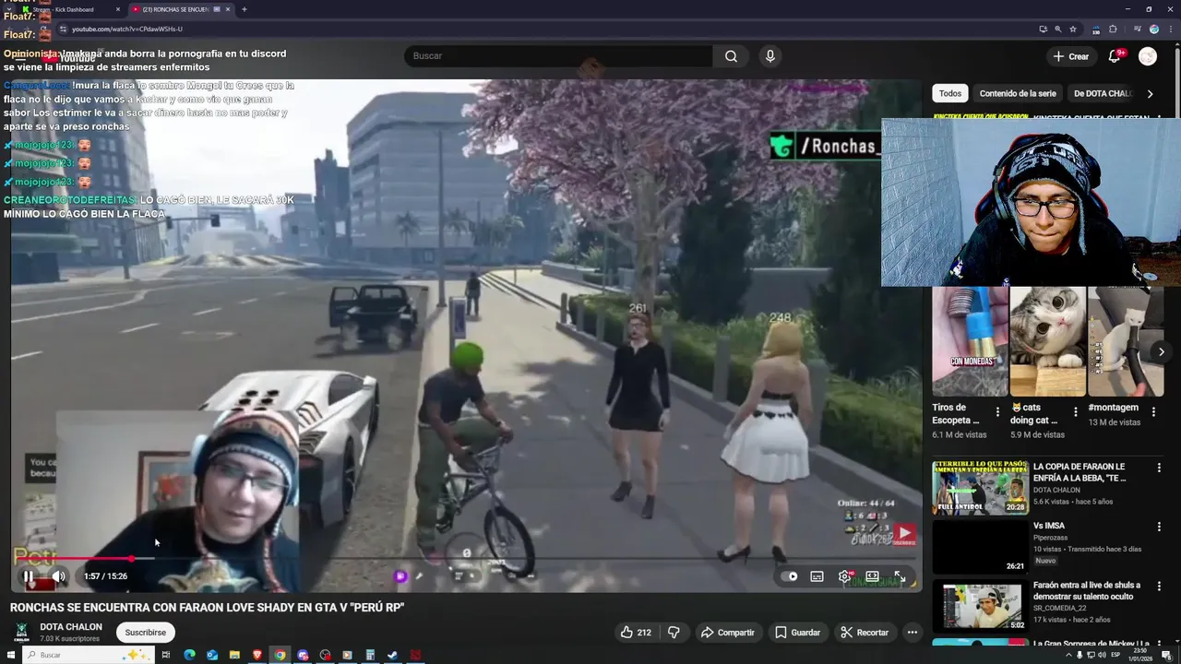Like the video showing 212 likes
Screen dimensions: 1181x664
(x=636, y=633)
